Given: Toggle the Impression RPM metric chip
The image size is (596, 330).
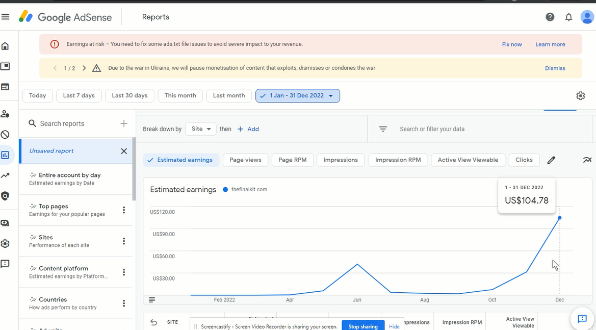Looking at the screenshot, I should click(398, 160).
